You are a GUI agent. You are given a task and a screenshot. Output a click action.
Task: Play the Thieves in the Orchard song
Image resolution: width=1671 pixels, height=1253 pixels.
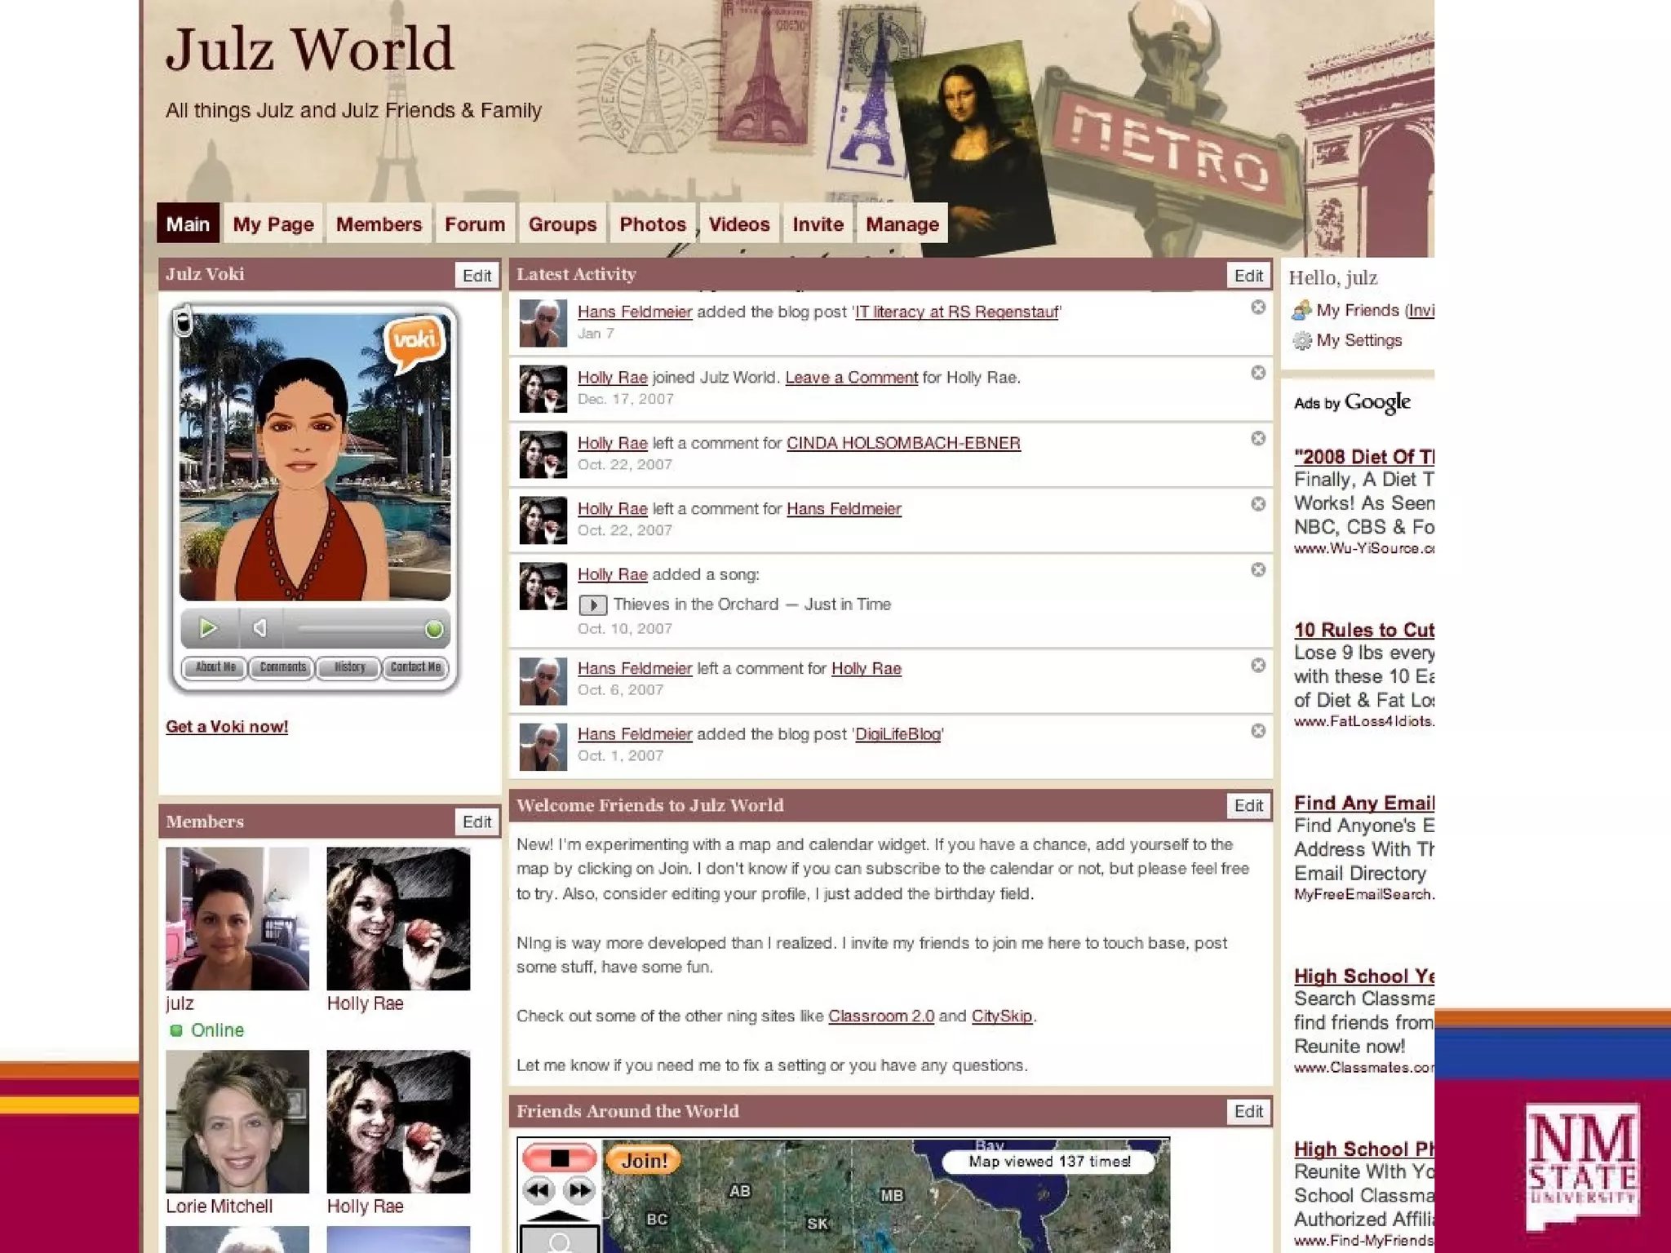click(592, 605)
